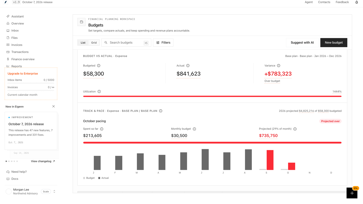
Task: Open Agent in the top bar
Action: tap(309, 2)
